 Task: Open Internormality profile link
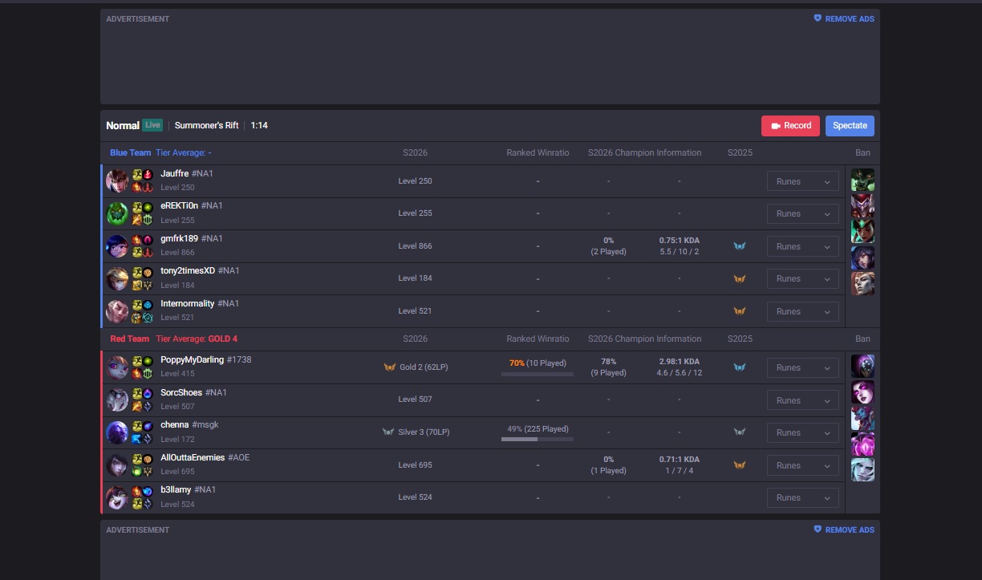tap(200, 303)
